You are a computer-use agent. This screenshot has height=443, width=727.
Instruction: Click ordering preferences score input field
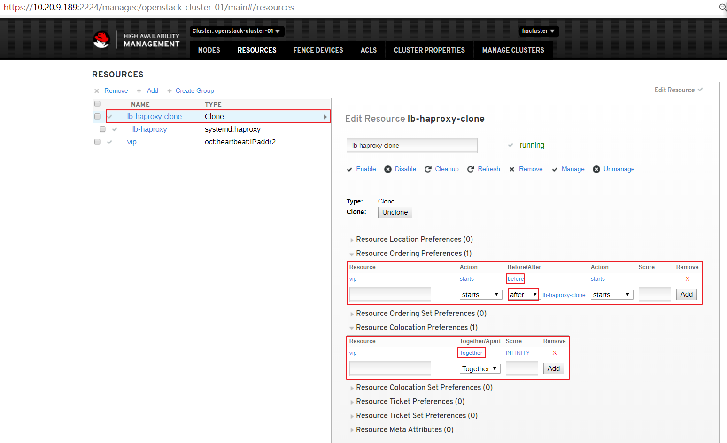655,294
